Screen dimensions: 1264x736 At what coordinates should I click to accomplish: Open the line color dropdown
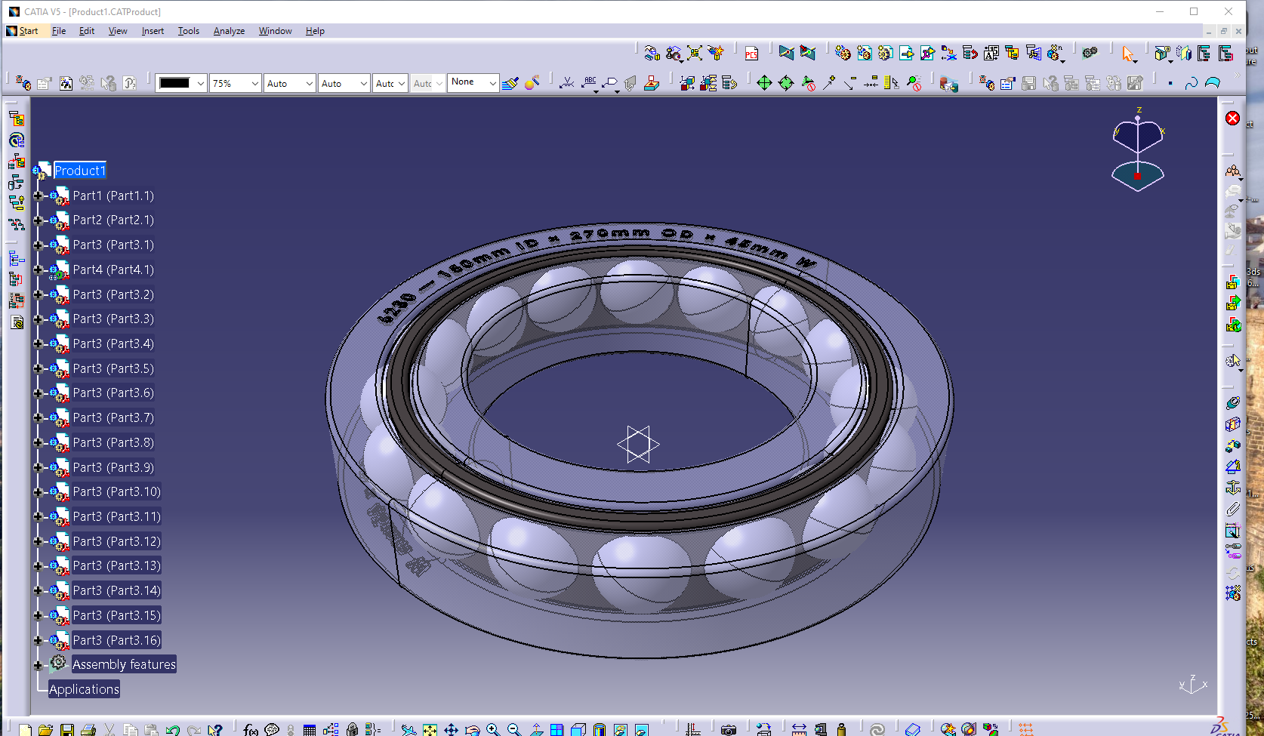point(200,83)
